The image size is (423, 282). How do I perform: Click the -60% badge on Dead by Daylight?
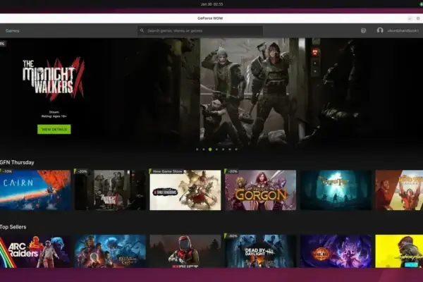232,236
